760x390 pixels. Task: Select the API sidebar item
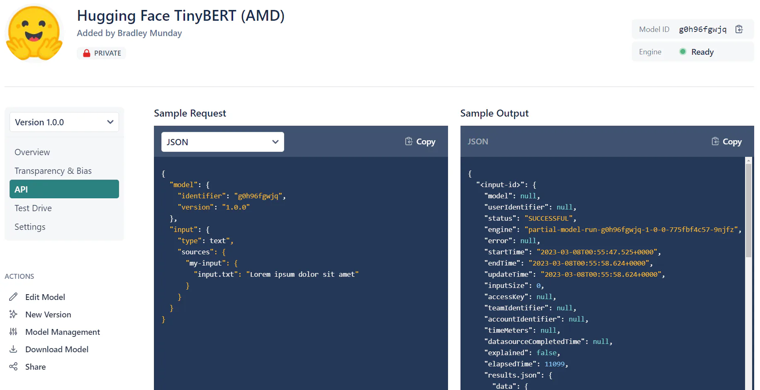pyautogui.click(x=64, y=189)
